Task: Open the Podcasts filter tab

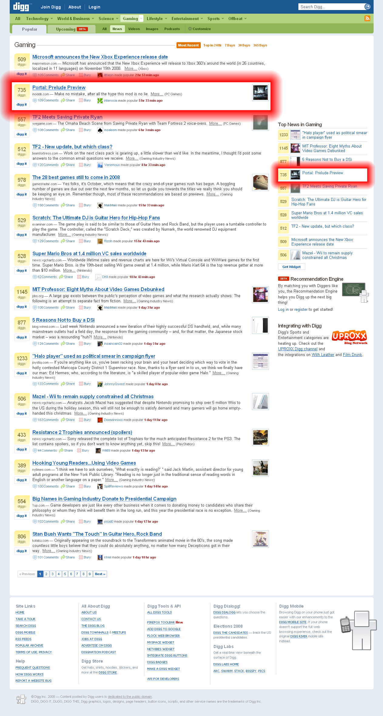Action: [x=172, y=29]
